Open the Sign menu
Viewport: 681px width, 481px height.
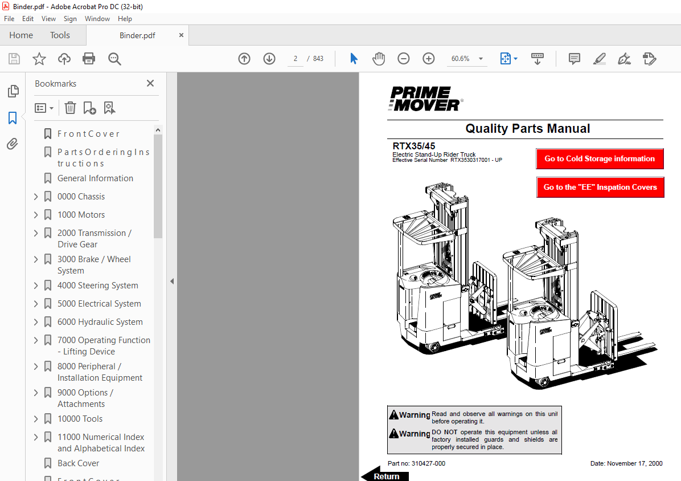[x=70, y=19]
